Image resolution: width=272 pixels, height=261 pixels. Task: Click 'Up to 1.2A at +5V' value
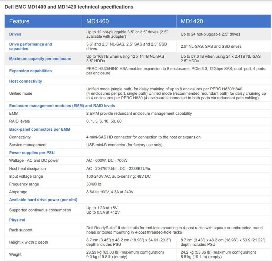tap(102, 208)
